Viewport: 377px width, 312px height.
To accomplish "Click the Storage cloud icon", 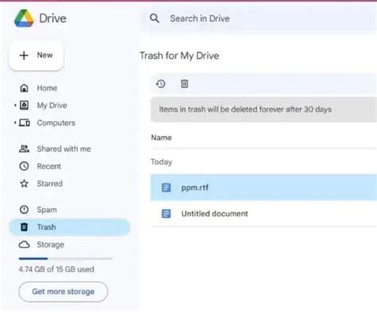I will pos(24,244).
